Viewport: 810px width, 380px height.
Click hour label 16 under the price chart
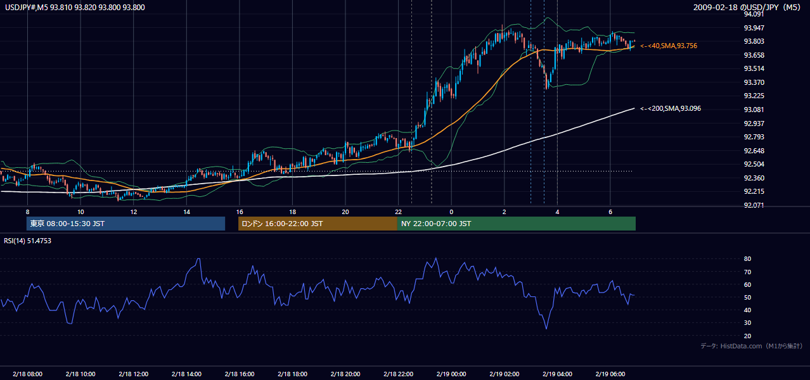click(x=240, y=211)
